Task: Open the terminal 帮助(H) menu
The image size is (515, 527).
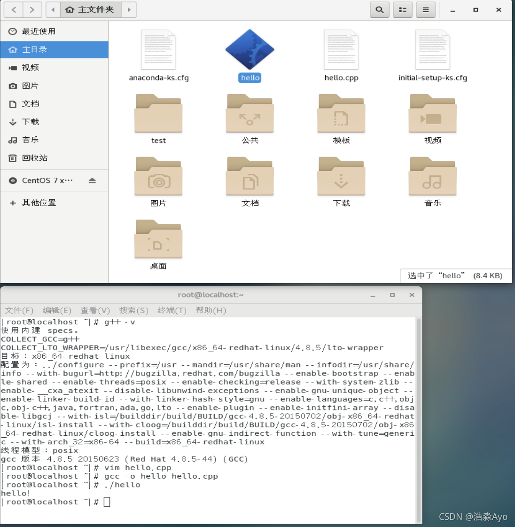Action: pyautogui.click(x=211, y=310)
